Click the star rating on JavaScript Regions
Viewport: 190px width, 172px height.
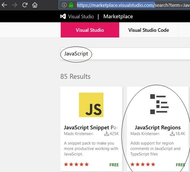(143, 165)
